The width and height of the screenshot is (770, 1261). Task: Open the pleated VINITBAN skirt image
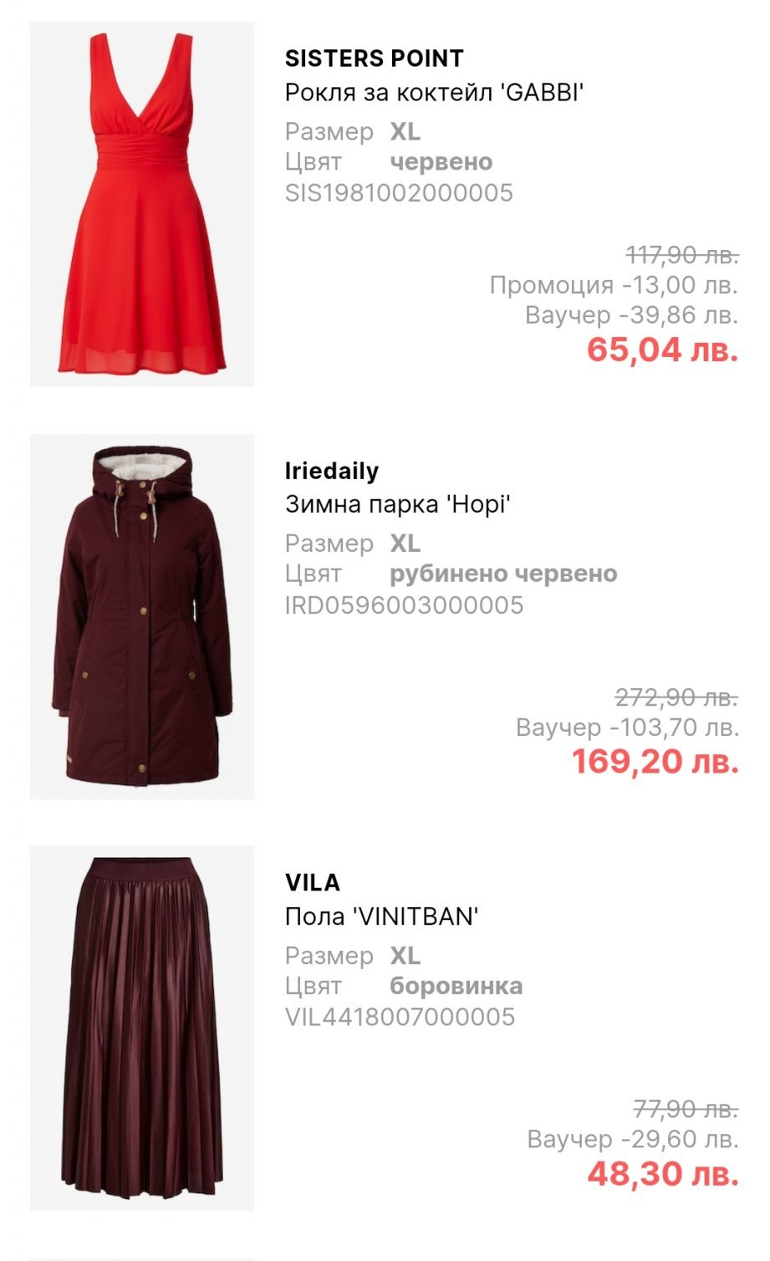point(142,1029)
